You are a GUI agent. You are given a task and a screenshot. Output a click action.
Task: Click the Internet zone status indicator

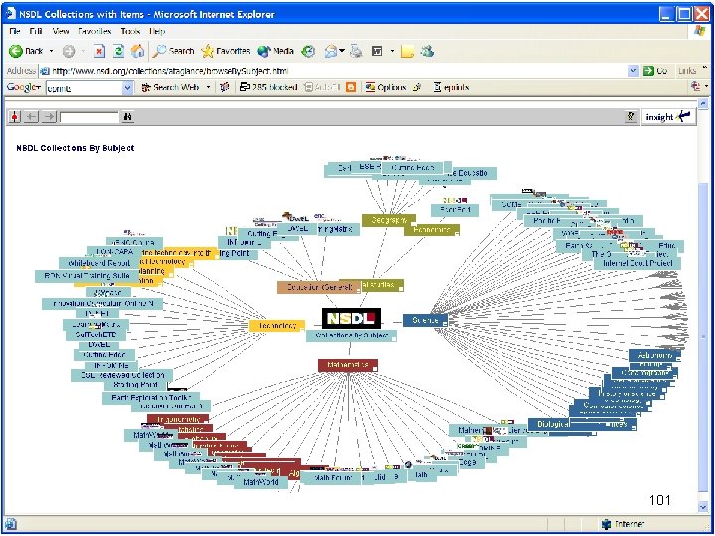(x=623, y=524)
